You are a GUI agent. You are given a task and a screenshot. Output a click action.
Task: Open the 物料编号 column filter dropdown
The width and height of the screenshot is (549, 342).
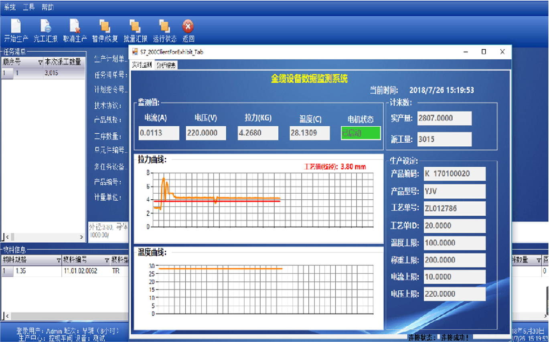click(107, 260)
